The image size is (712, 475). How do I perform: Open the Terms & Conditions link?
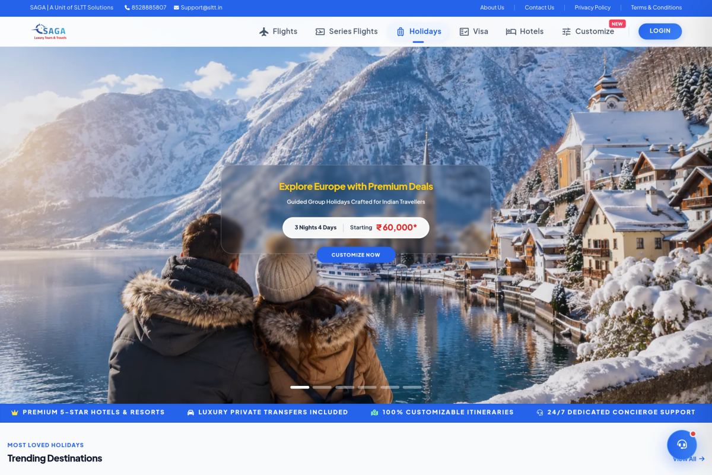click(656, 8)
